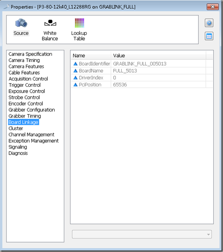Click the blue triangle icon beside PciPosition

(75, 85)
